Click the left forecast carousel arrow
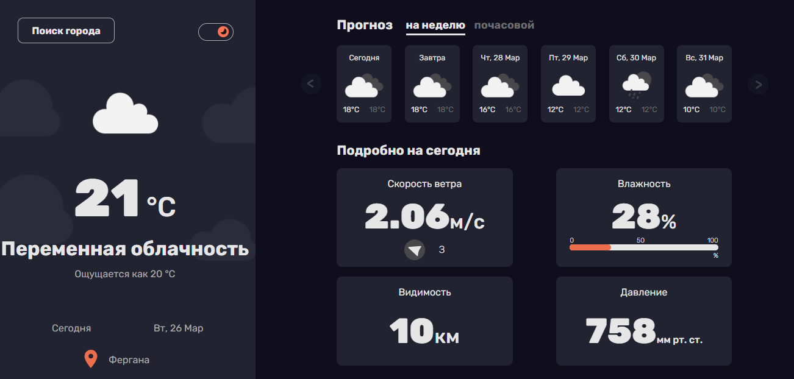Screen dimensions: 794x379 pyautogui.click(x=311, y=84)
